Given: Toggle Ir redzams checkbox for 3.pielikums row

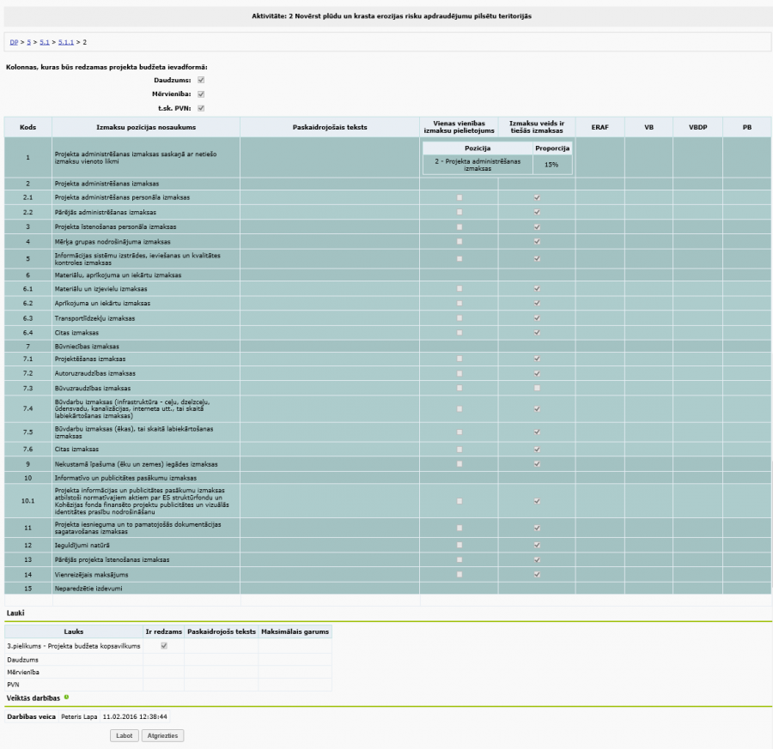Looking at the screenshot, I should (x=164, y=645).
